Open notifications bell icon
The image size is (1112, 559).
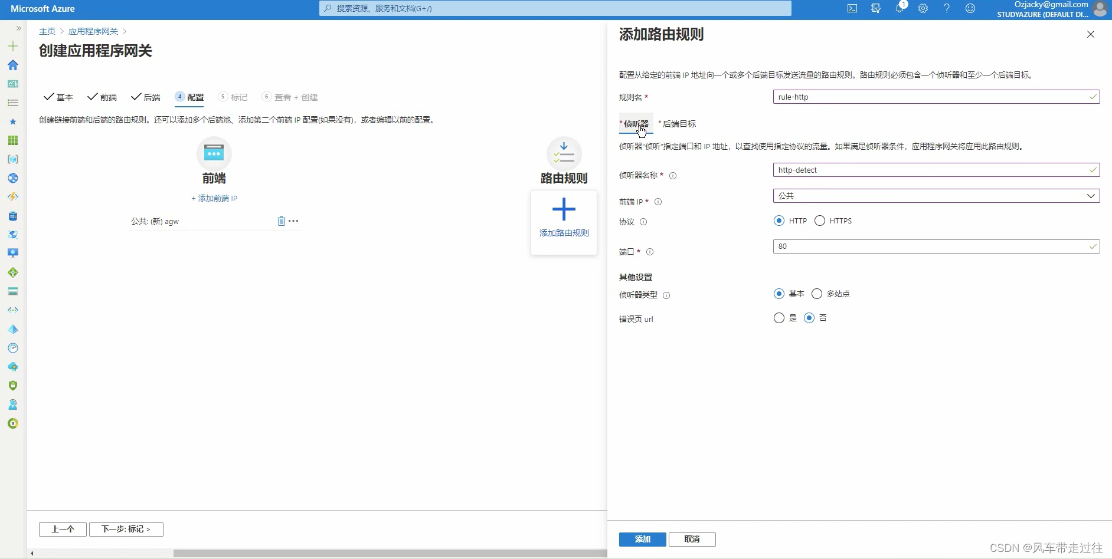[900, 8]
